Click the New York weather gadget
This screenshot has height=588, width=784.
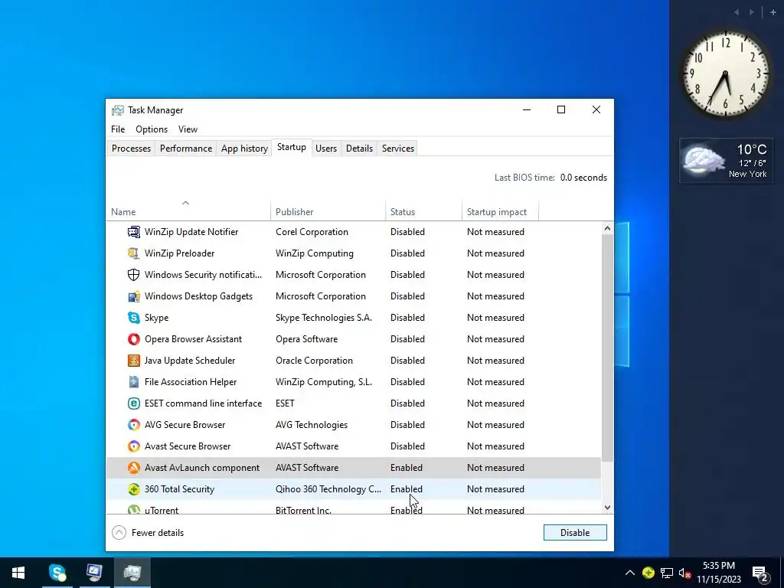(726, 161)
